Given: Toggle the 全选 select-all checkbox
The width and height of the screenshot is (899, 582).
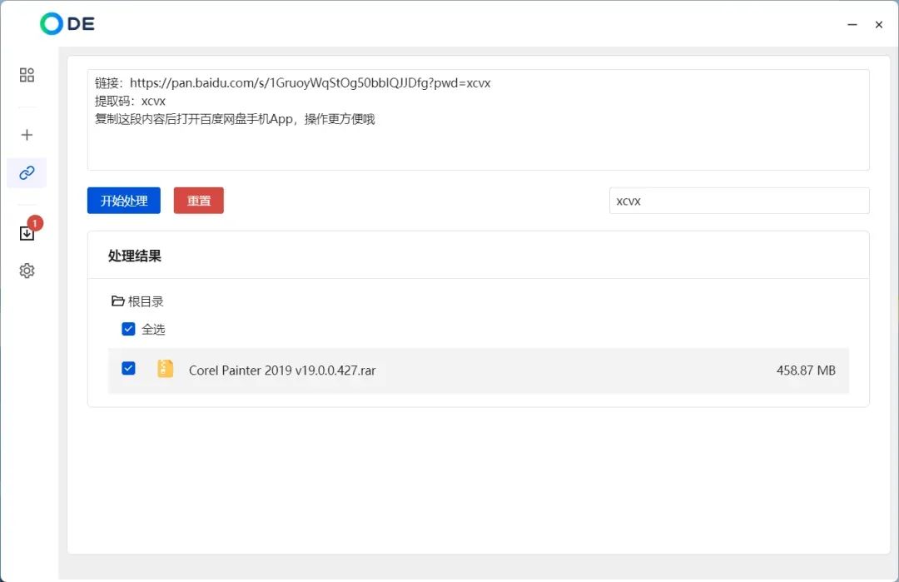Looking at the screenshot, I should coord(128,329).
